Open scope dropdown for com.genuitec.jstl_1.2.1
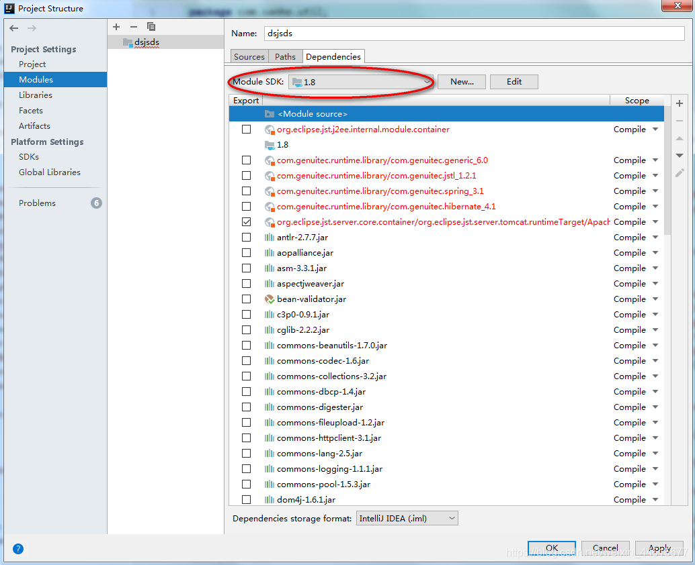695x565 pixels. pyautogui.click(x=655, y=176)
